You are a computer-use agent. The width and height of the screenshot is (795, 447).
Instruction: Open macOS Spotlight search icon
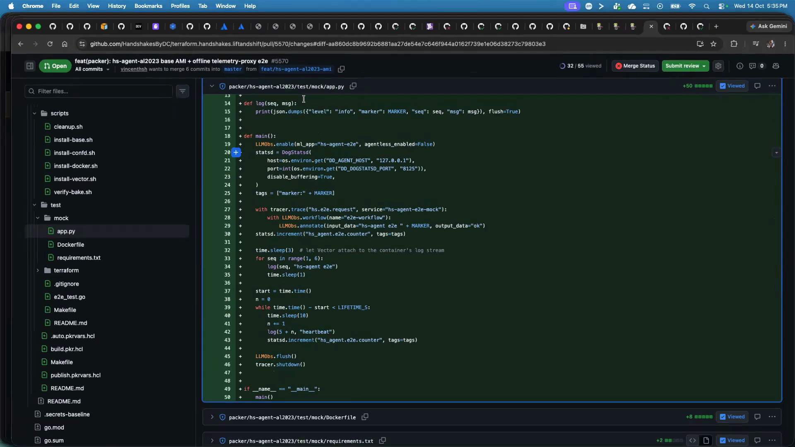click(x=706, y=6)
